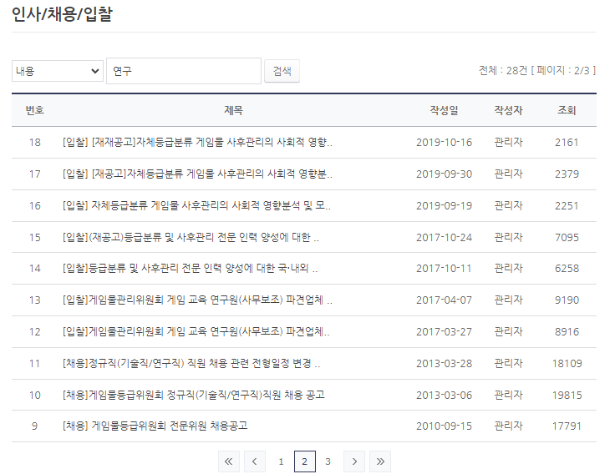Click the 작성자 column header
615x474 pixels.
coord(508,110)
